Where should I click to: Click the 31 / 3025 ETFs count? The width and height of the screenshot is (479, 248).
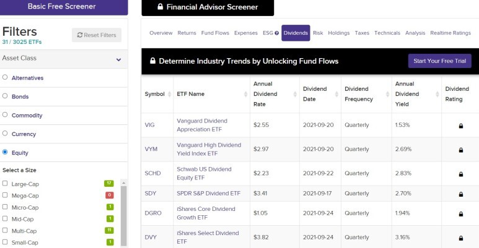(22, 42)
